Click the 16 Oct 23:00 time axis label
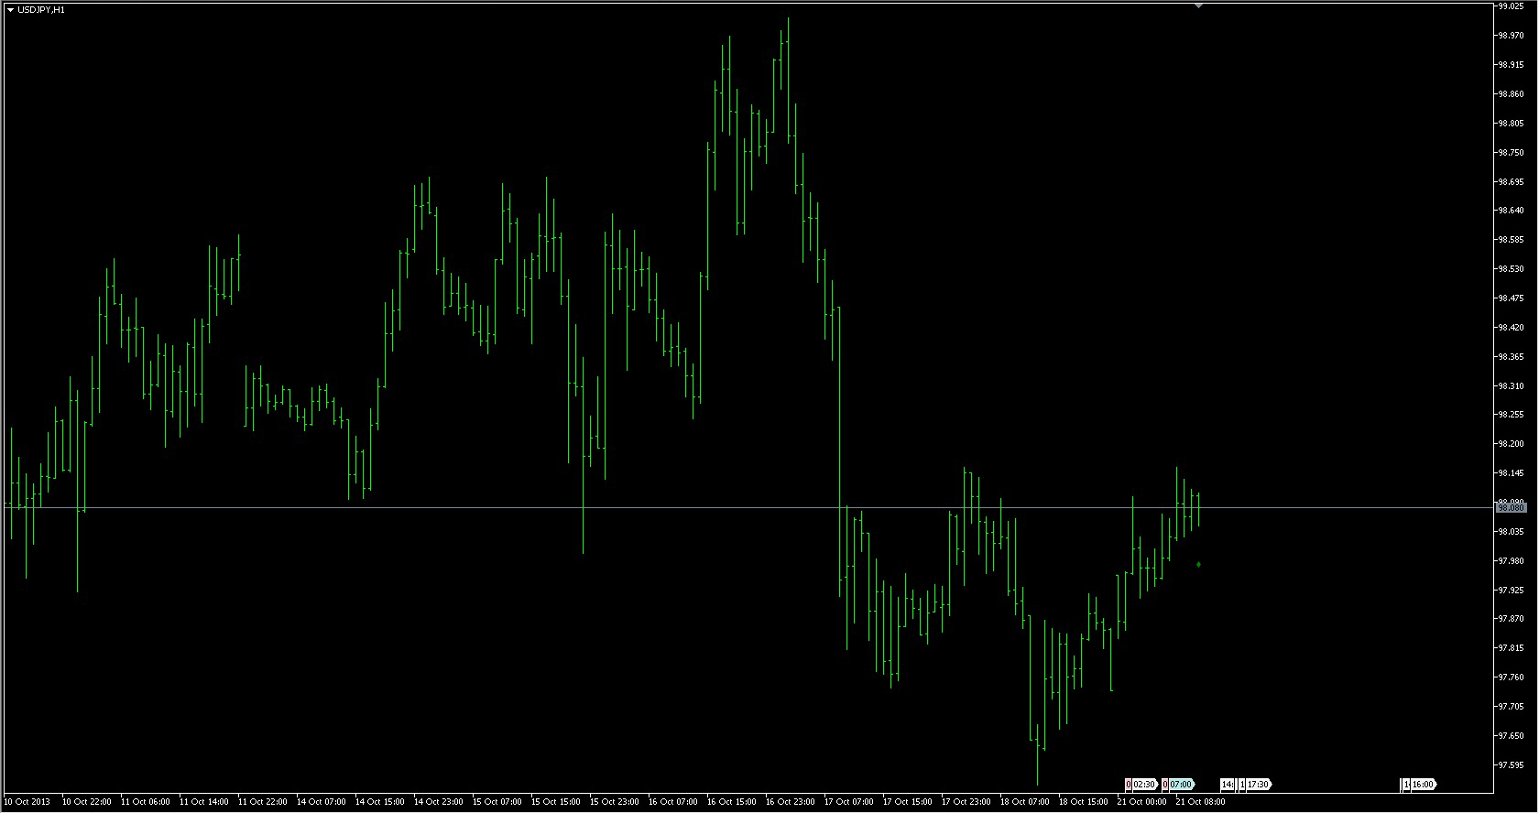Viewport: 1539px width, 813px height. pos(790,802)
